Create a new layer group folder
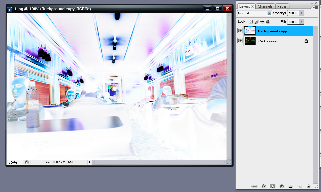Viewport: 321px width, 192px height. [x=290, y=186]
